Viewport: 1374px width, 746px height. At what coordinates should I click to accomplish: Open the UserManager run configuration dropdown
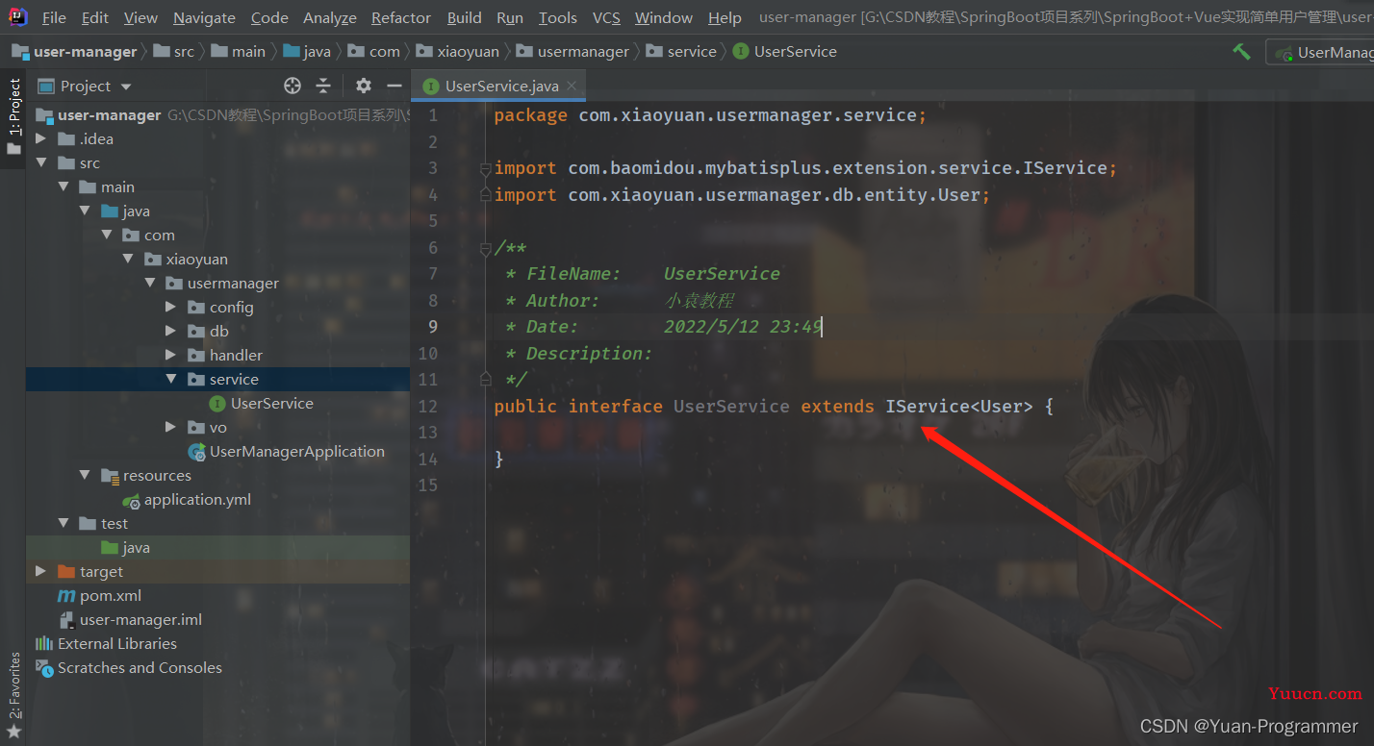click(x=1320, y=52)
